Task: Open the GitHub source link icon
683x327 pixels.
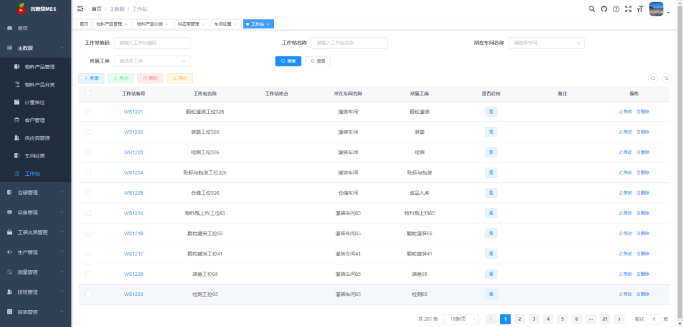Action: point(604,9)
